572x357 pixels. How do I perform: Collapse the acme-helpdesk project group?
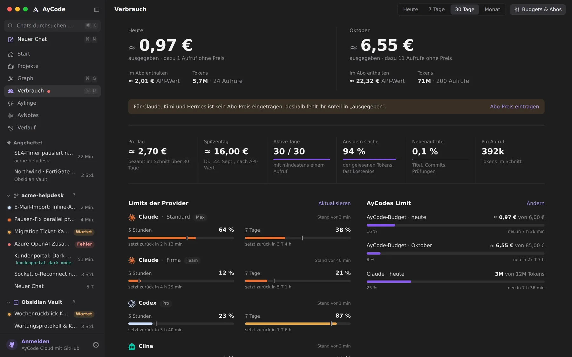pos(9,196)
